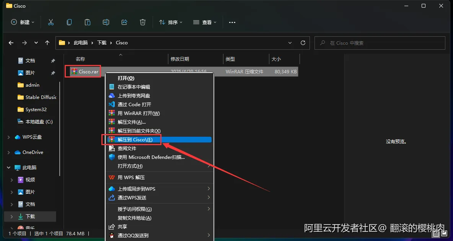Screen dimensions: 453x241
Task: Choose 解压到当前文件夹(X)
Action: point(160,131)
